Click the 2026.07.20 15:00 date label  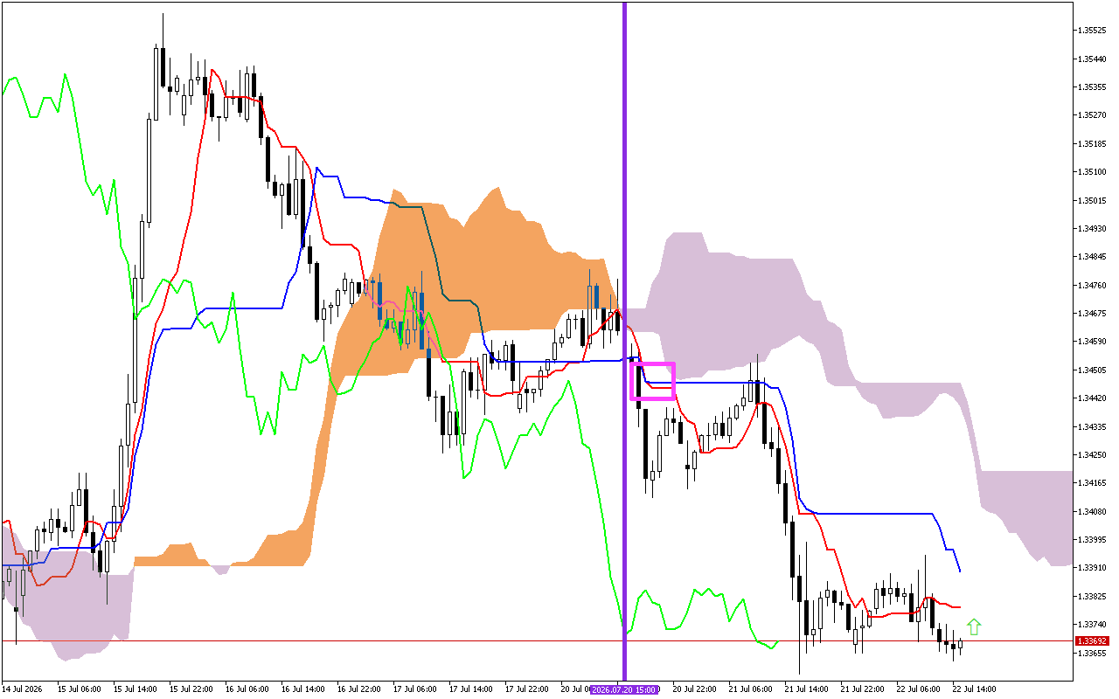point(624,689)
